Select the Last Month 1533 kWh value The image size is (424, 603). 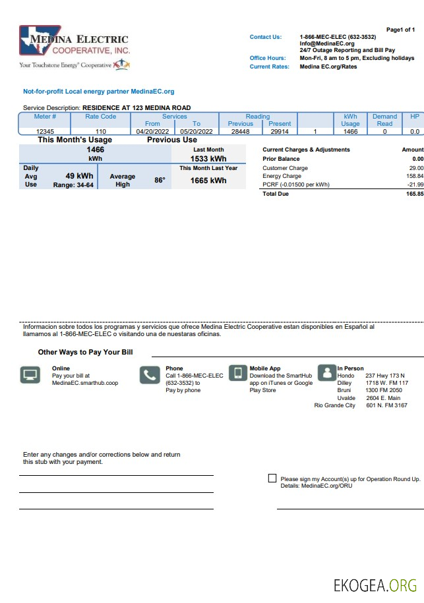coord(208,159)
